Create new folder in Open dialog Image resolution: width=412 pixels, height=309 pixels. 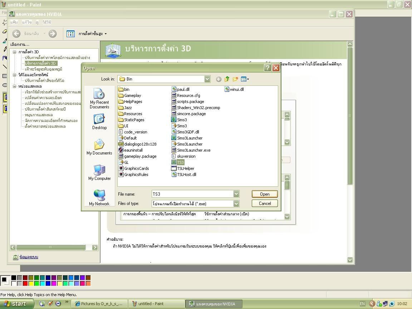235,79
